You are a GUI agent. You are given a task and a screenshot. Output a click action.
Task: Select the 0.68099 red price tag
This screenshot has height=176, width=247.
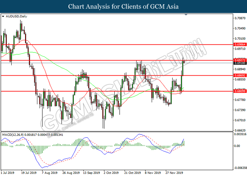[239, 91]
